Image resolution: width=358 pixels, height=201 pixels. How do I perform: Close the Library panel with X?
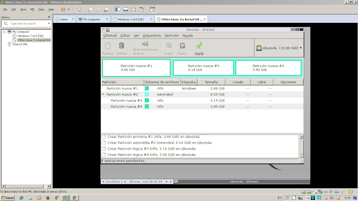click(x=49, y=17)
